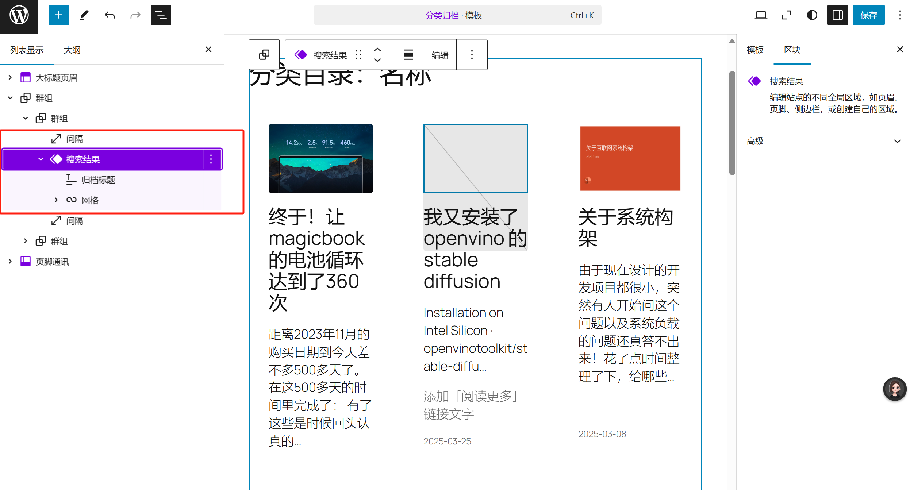Open the styles half-circle panel
This screenshot has width=914, height=490.
tap(812, 15)
